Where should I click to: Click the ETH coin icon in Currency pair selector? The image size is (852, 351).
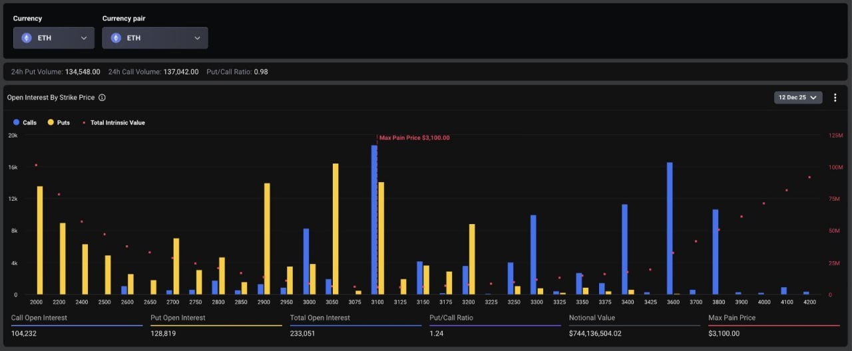click(116, 38)
